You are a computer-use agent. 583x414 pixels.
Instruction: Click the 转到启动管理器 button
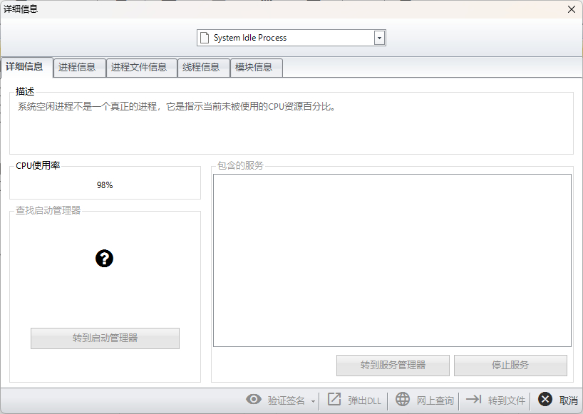[105, 338]
